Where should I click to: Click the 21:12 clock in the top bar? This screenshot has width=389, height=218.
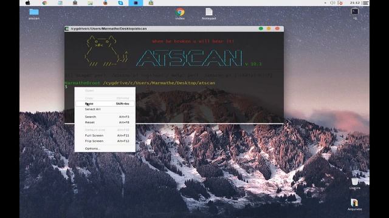pyautogui.click(x=355, y=2)
